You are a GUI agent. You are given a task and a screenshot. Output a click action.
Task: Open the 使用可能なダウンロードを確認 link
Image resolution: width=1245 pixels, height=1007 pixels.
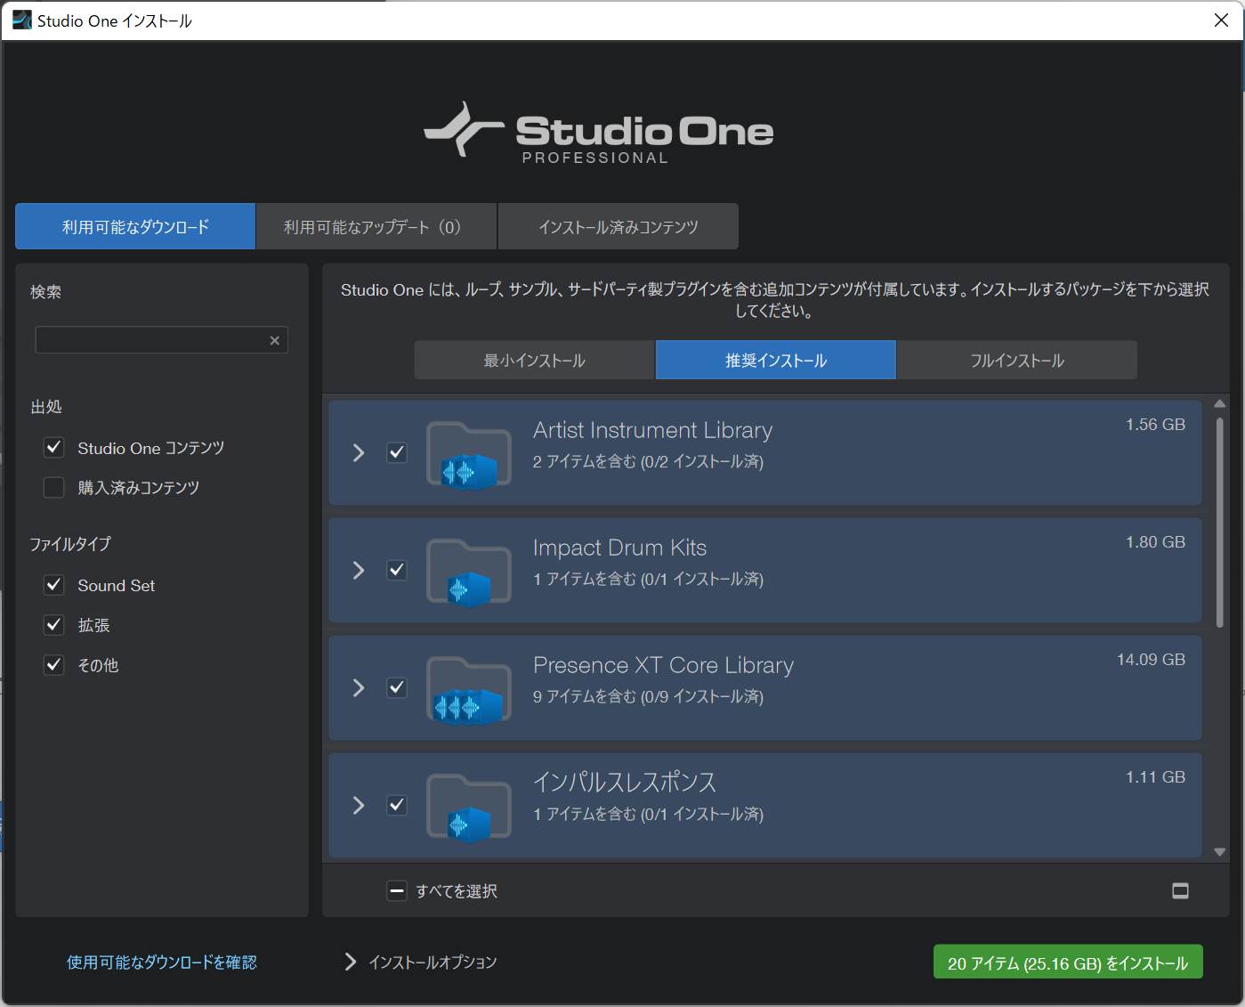click(x=162, y=962)
